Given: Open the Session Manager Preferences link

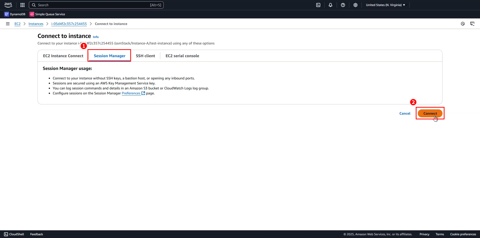Looking at the screenshot, I should pyautogui.click(x=131, y=93).
